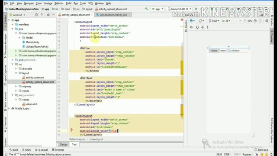Click the red error indicator above editor scrollbar
The image size is (277, 156).
(x=182, y=19)
